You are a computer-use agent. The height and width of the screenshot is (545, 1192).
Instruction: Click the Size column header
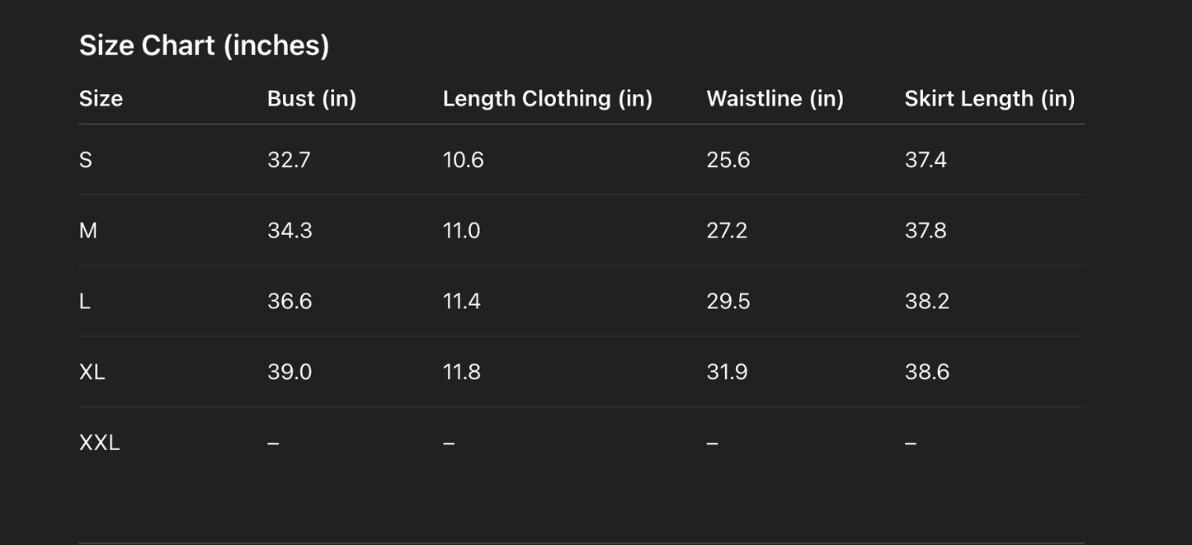click(x=101, y=99)
